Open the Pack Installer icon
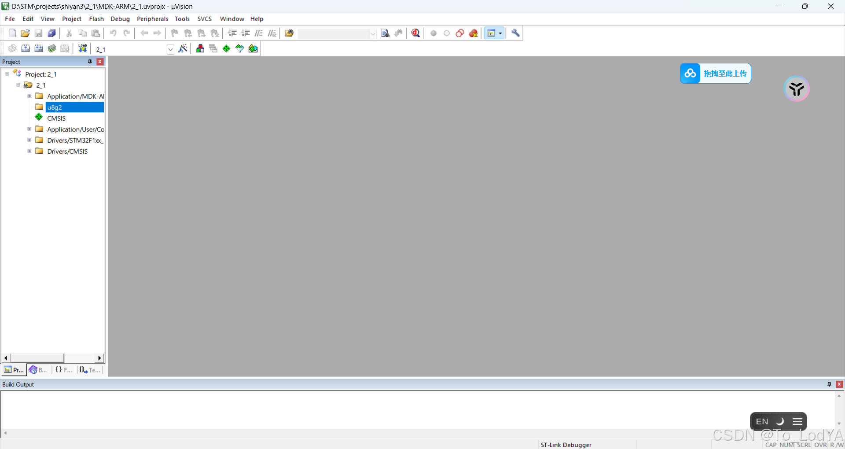The image size is (845, 449). [x=253, y=48]
